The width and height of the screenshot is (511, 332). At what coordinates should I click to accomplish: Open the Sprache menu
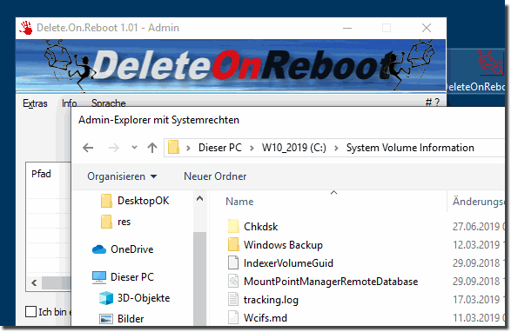[x=108, y=103]
